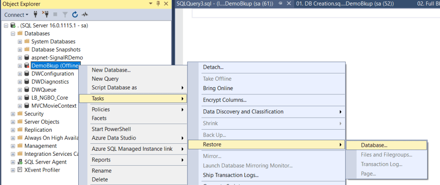Choose Detach... from Tasks submenu
The width and height of the screenshot is (440, 185).
213,67
